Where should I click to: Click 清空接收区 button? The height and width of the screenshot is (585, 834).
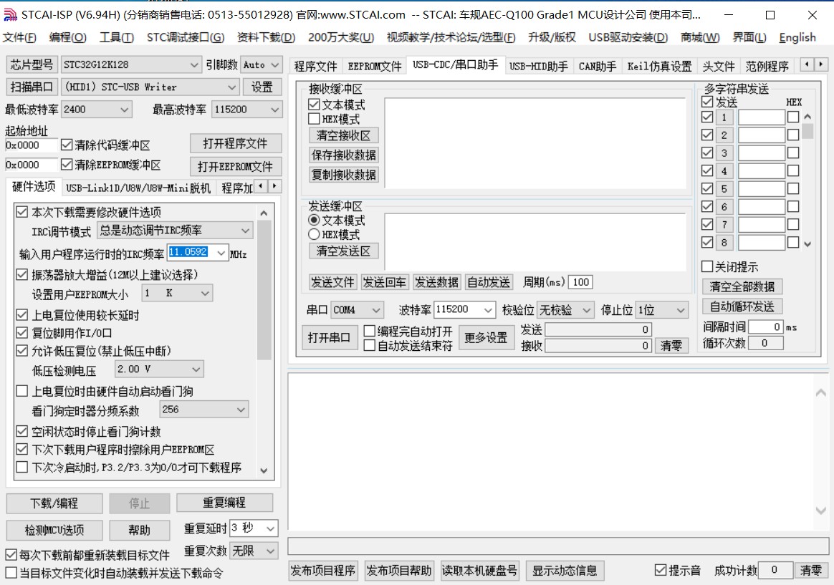pos(344,135)
